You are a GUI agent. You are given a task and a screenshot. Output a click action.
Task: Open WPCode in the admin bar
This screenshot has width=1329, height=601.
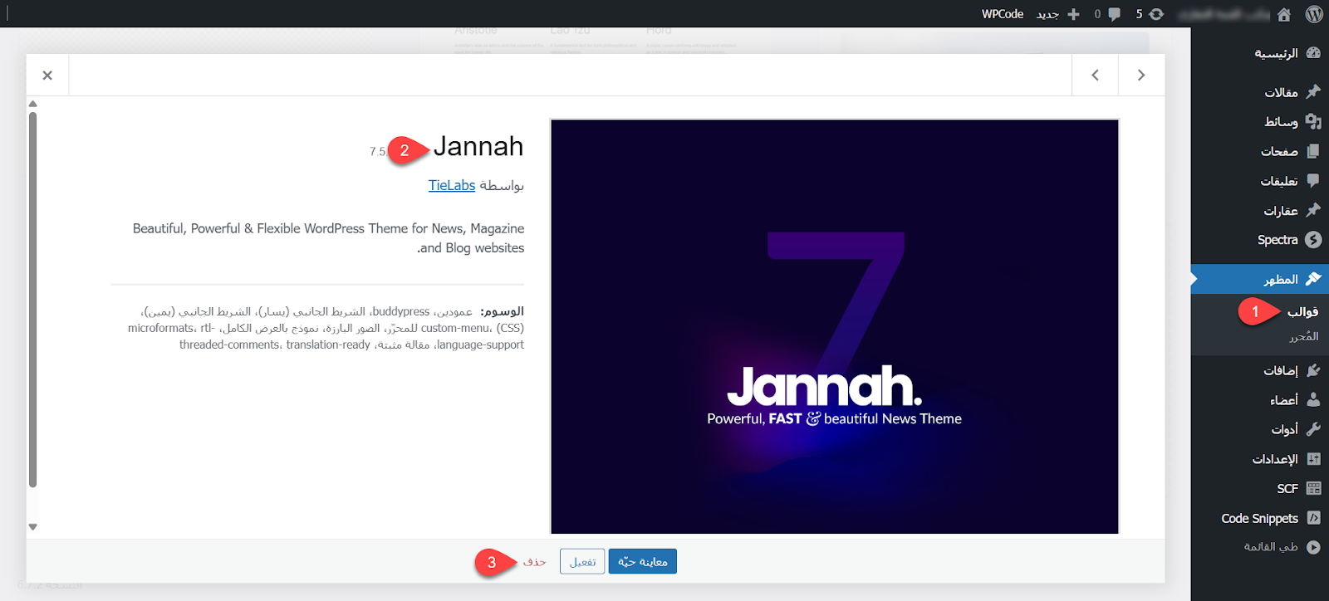tap(1003, 14)
